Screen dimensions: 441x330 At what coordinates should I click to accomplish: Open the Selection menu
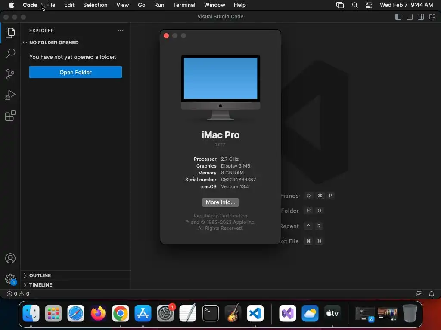[x=95, y=5]
